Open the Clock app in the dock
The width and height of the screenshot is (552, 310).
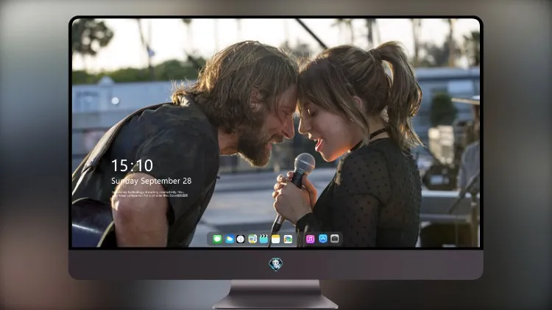[x=241, y=239]
